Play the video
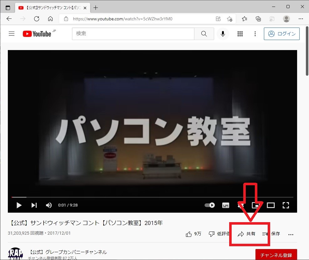Image resolution: width=309 pixels, height=260 pixels. tap(19, 205)
